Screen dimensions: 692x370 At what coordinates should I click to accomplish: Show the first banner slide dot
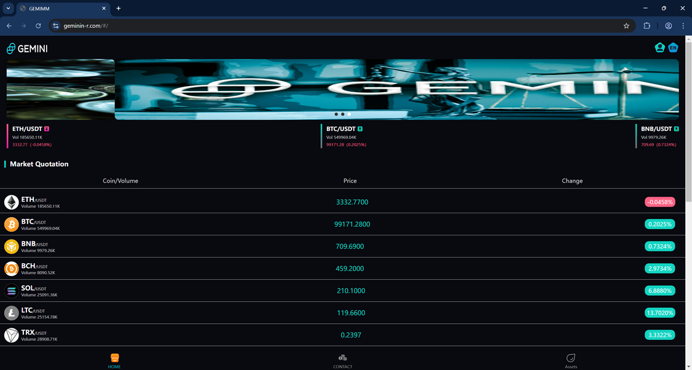336,114
